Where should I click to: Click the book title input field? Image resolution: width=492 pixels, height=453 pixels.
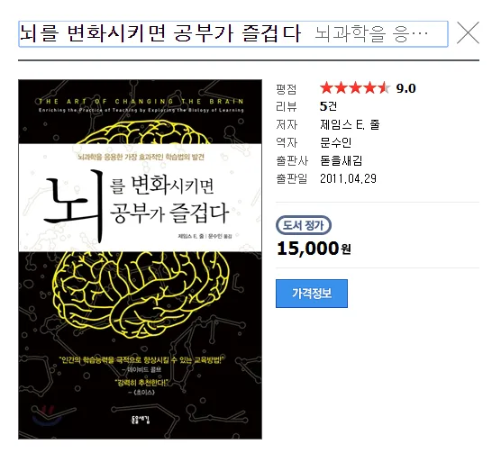[233, 34]
